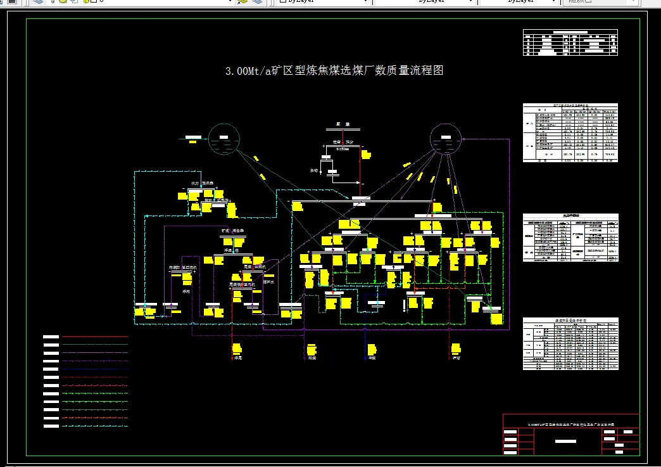The height and width of the screenshot is (467, 661).
Task: Select the cyan dashed line at legend bottom
Action: [x=95, y=426]
